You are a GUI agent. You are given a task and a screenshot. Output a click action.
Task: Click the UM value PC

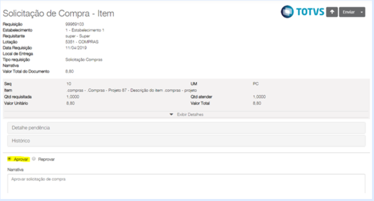click(x=256, y=84)
